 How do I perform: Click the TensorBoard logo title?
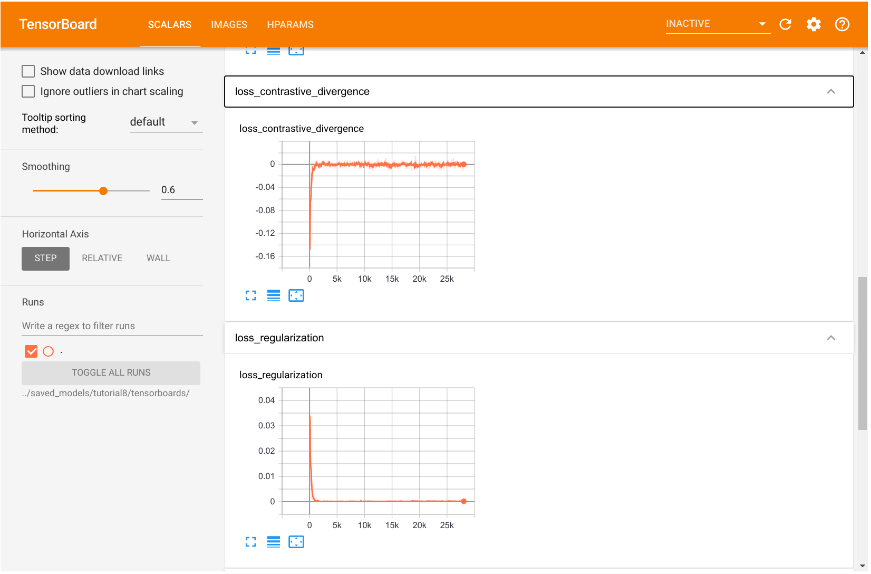coord(58,24)
